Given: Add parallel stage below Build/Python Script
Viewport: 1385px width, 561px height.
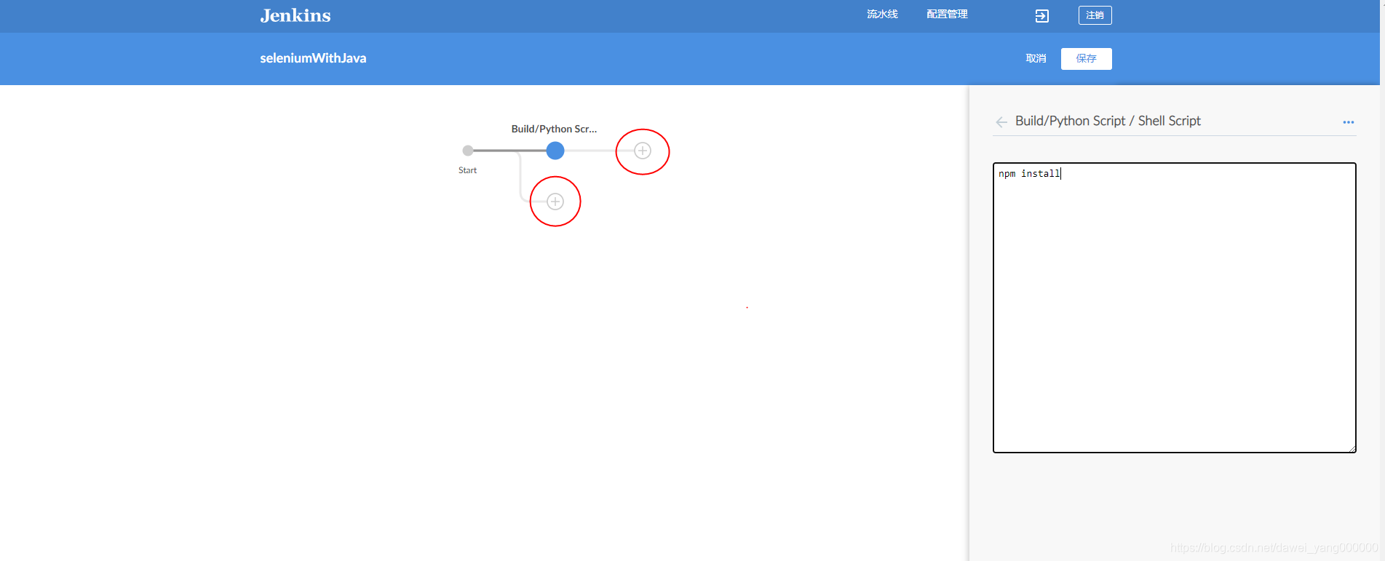Looking at the screenshot, I should point(555,202).
